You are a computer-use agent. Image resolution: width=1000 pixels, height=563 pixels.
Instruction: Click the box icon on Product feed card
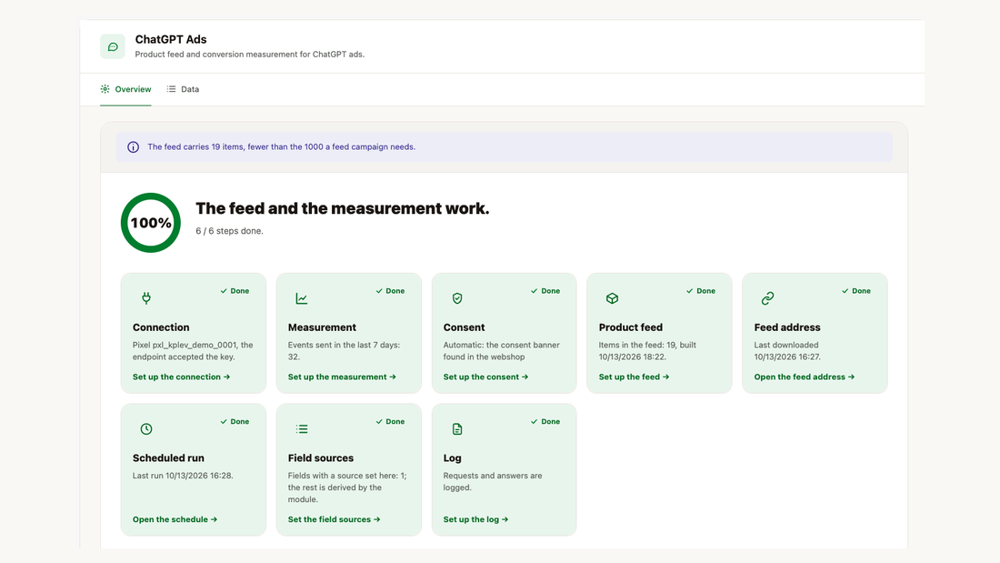[x=612, y=298]
